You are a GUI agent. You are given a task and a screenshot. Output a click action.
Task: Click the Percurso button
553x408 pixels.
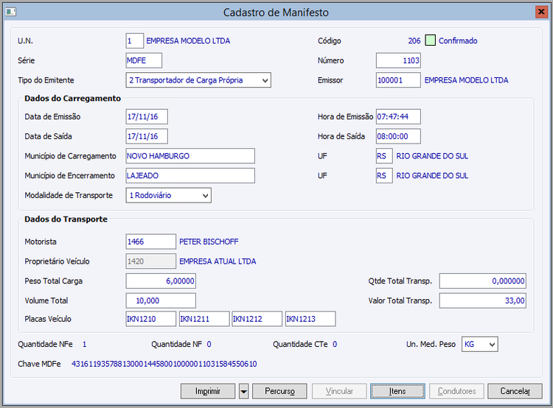click(x=279, y=391)
